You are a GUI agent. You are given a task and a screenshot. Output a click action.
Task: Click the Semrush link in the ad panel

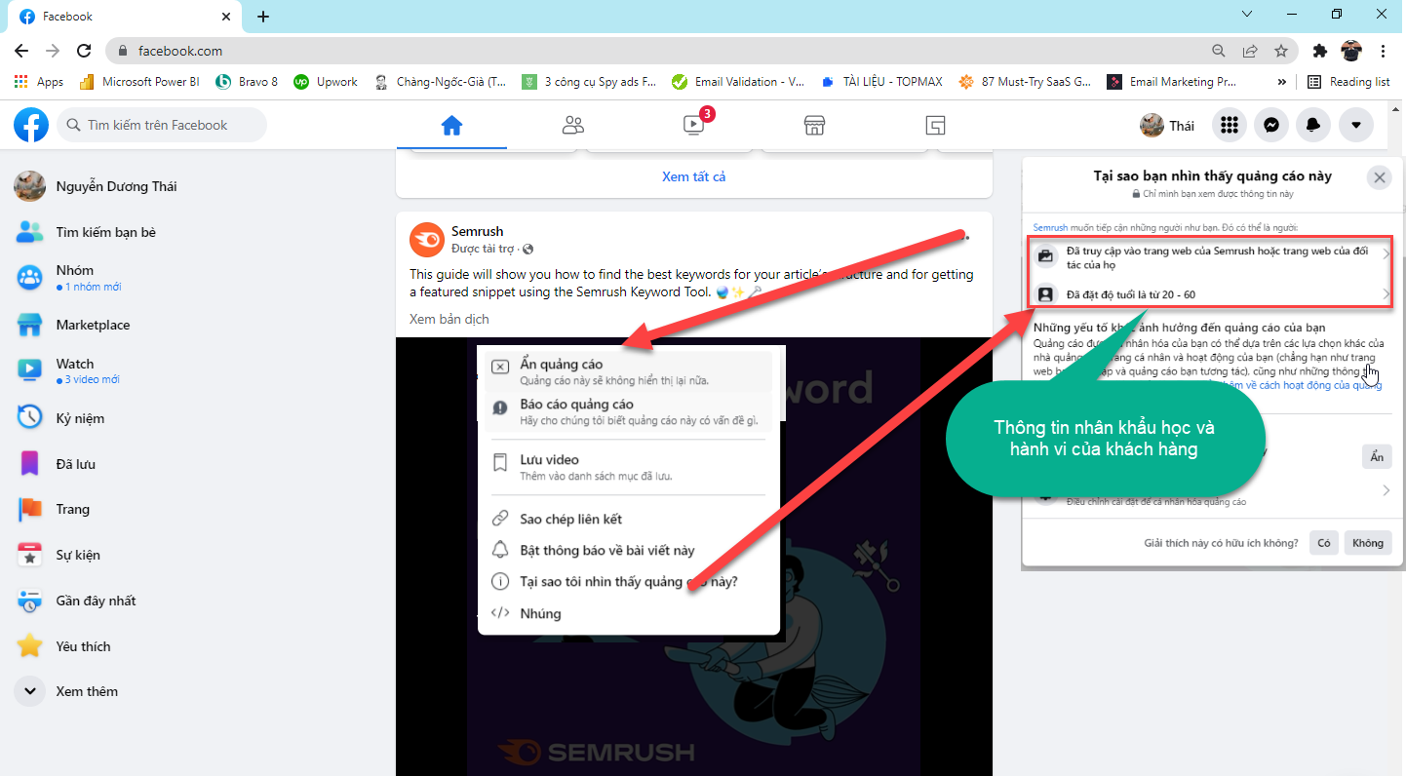(x=1049, y=227)
